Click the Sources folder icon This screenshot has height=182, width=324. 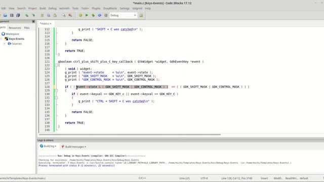[x=10, y=43]
